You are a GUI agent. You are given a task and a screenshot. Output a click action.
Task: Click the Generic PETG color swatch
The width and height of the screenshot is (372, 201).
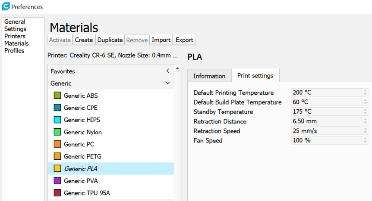point(57,156)
